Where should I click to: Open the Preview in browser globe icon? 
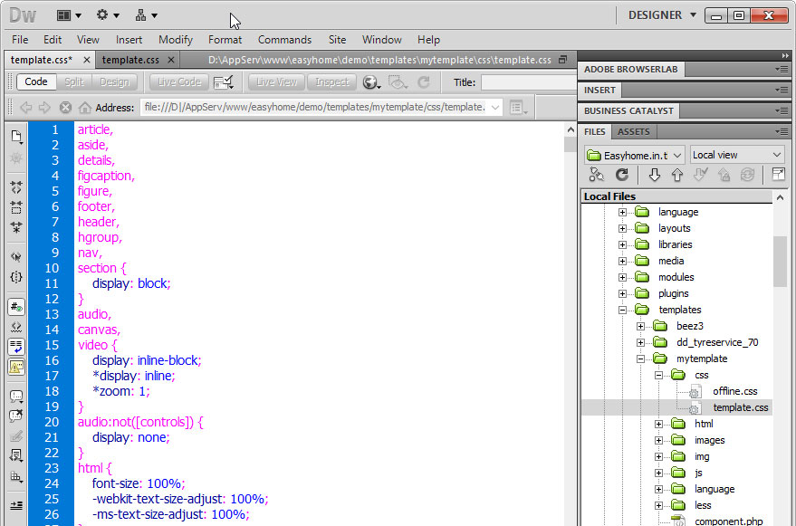point(371,82)
